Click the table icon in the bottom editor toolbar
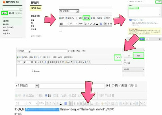Viewport: 162px width, 115px height. coord(113,103)
